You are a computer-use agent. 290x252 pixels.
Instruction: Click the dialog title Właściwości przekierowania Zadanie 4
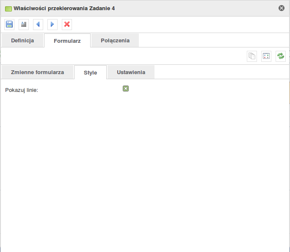(64, 8)
